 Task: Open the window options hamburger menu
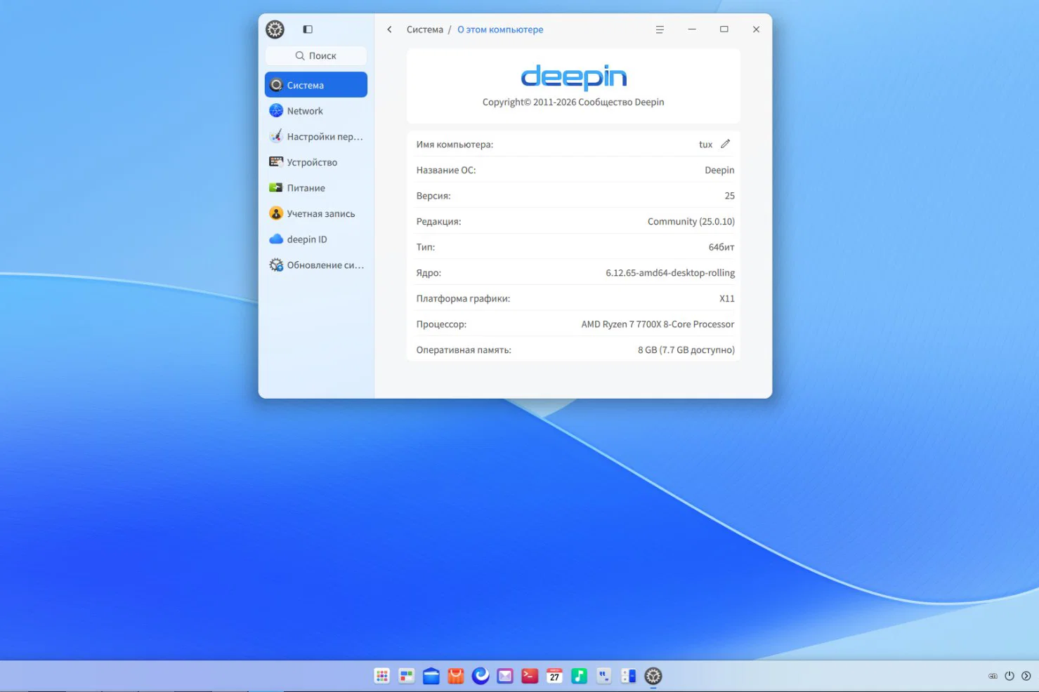pos(659,29)
